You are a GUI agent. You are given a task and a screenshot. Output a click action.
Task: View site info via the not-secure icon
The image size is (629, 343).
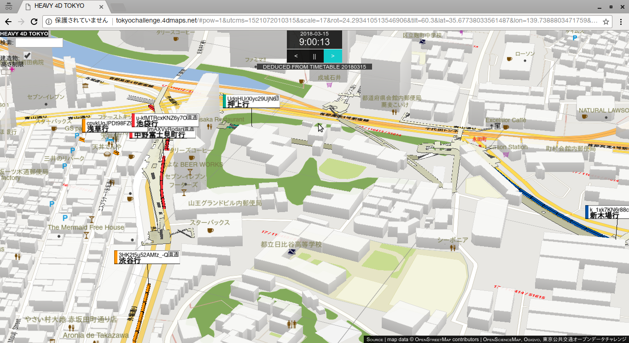click(x=49, y=21)
